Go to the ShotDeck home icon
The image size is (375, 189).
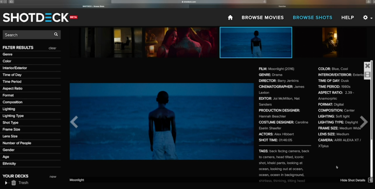(x=230, y=17)
